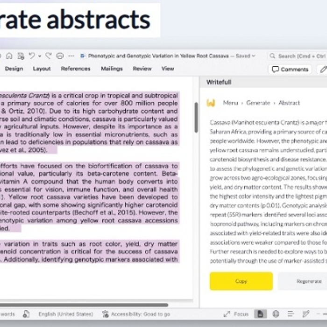Open the Accessibility: Good to go checker
This screenshot has height=327, width=327.
point(136,314)
